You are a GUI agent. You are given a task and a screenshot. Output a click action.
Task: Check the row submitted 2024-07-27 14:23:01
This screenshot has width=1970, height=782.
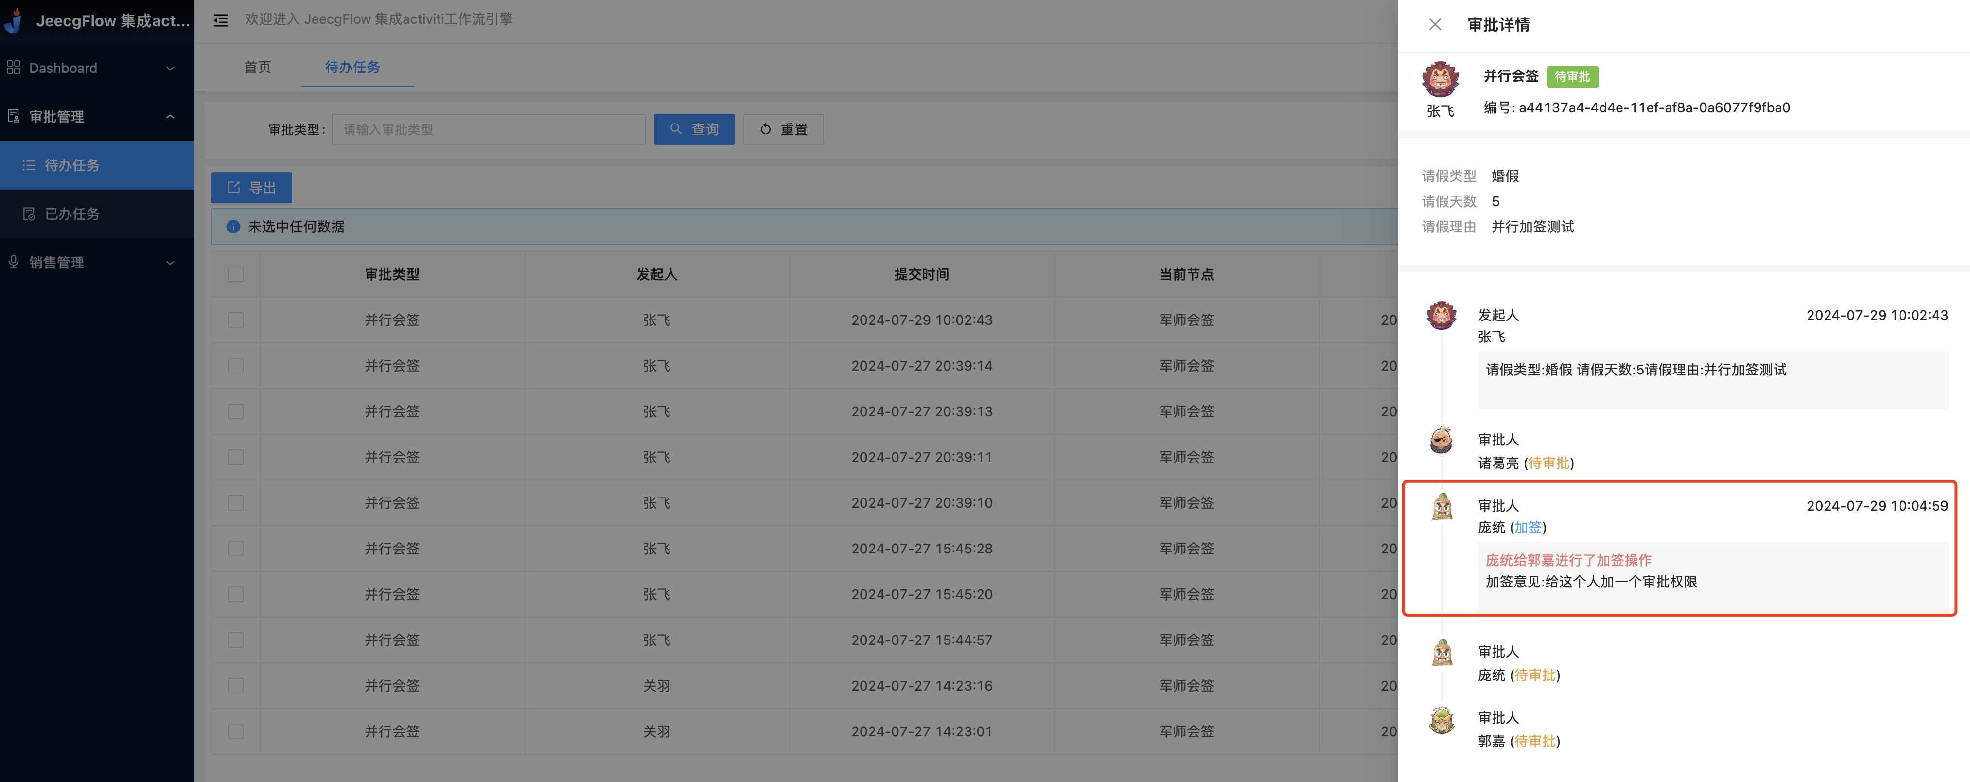pos(235,731)
